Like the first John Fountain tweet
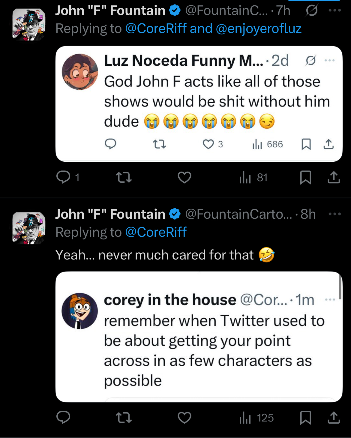 pos(184,177)
